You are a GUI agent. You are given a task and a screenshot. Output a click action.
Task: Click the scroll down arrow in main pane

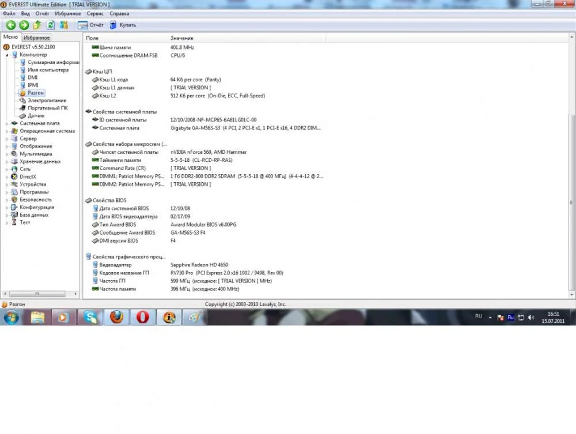pyautogui.click(x=571, y=295)
